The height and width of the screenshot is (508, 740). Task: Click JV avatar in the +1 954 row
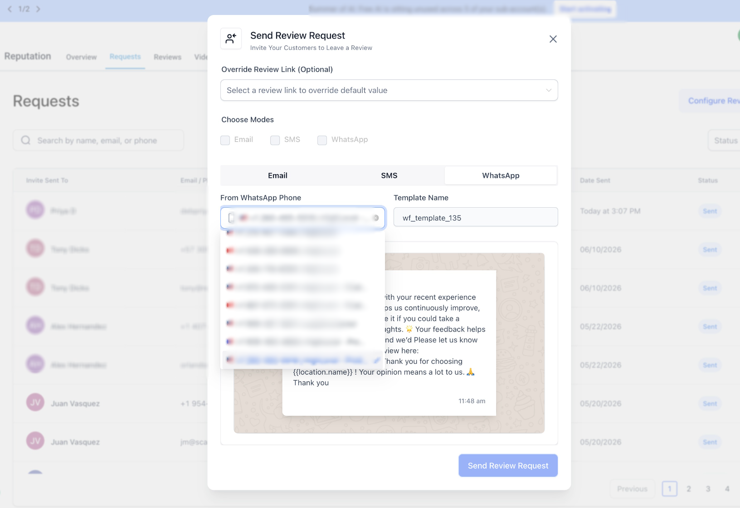[x=35, y=402]
